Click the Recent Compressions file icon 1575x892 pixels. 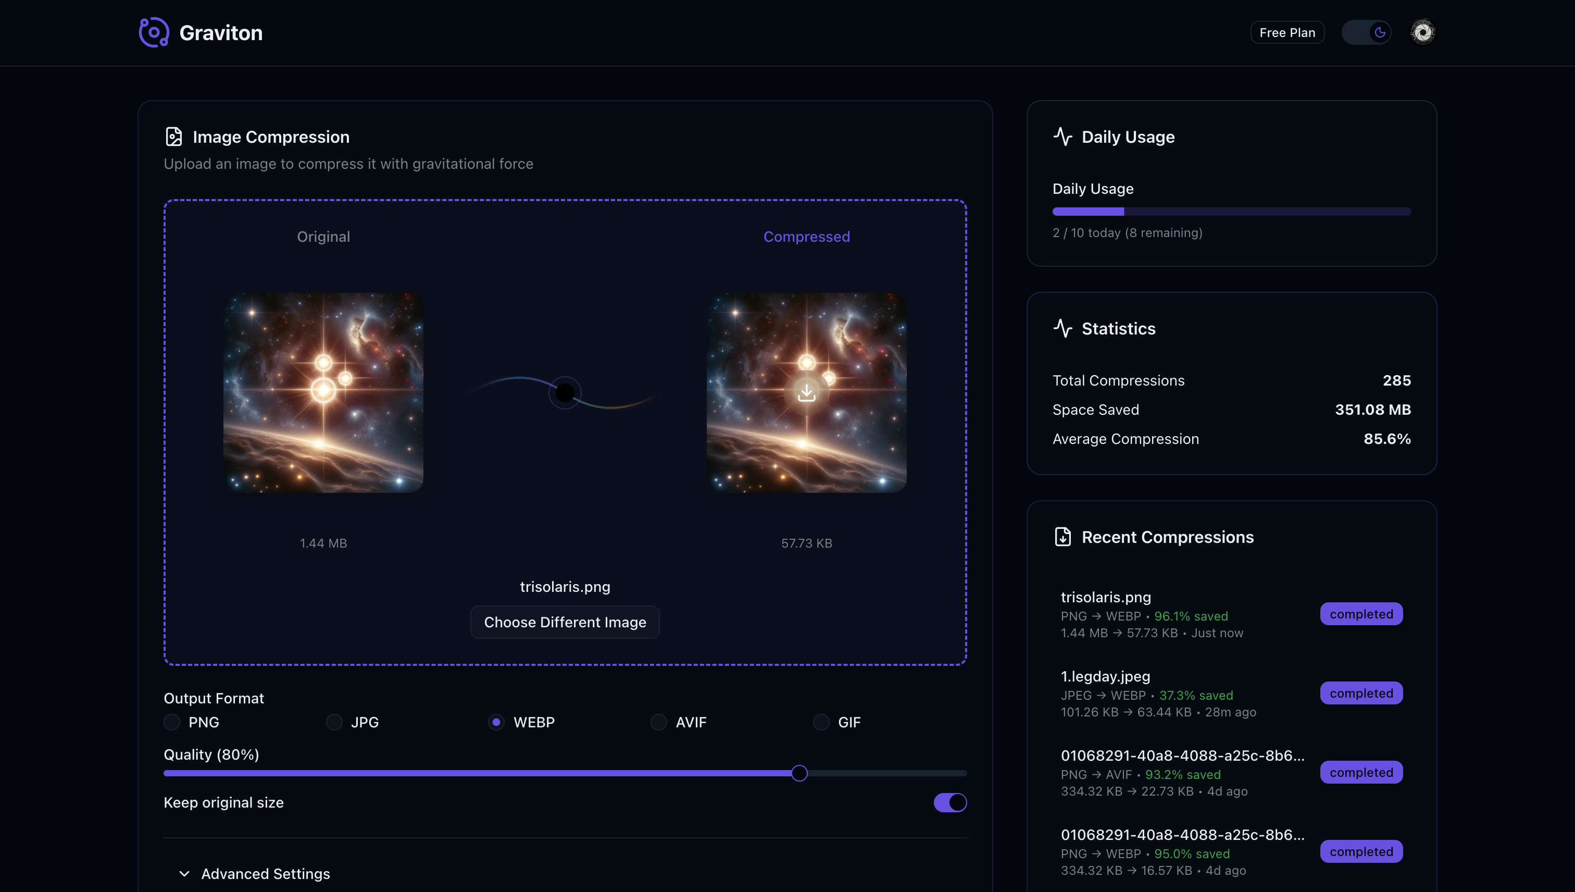pos(1062,537)
